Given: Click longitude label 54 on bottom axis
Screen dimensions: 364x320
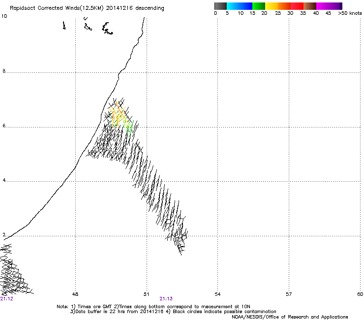Looking at the screenshot, I should click(217, 294).
